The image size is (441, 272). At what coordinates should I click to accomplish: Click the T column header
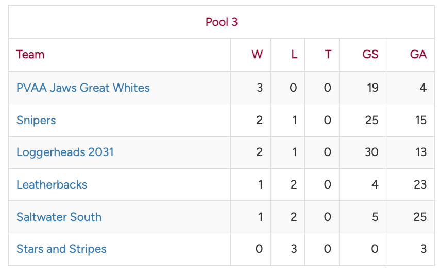tap(328, 54)
